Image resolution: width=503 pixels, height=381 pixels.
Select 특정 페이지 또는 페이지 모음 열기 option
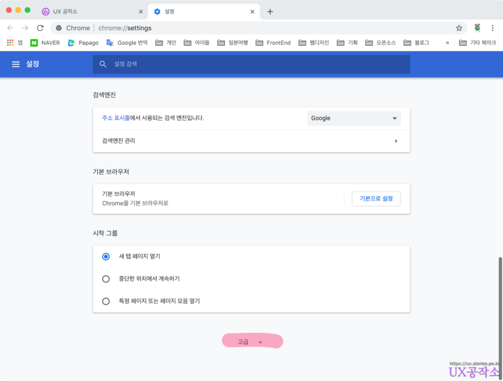106,301
